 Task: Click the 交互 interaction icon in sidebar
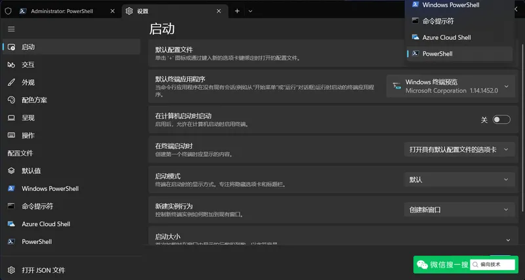[11, 65]
